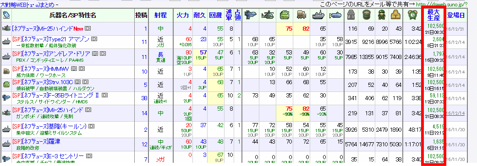
Task: Open [SP][ネプテューヌ]アンドレア・ドリア weapon link
Action: (51, 54)
